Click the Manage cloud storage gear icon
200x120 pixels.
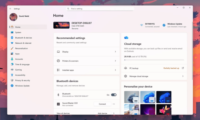coord(126,76)
